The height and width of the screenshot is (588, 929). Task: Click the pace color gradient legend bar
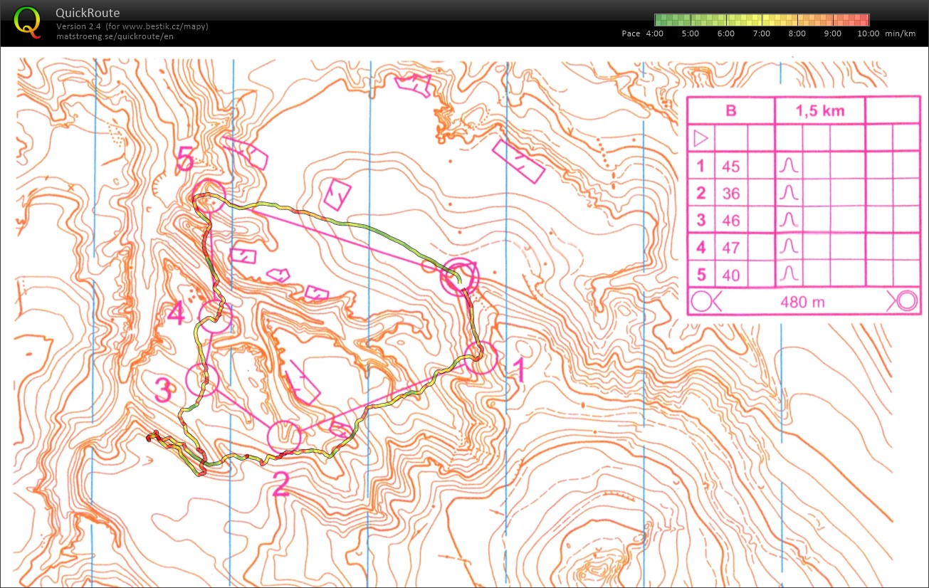coord(762,20)
